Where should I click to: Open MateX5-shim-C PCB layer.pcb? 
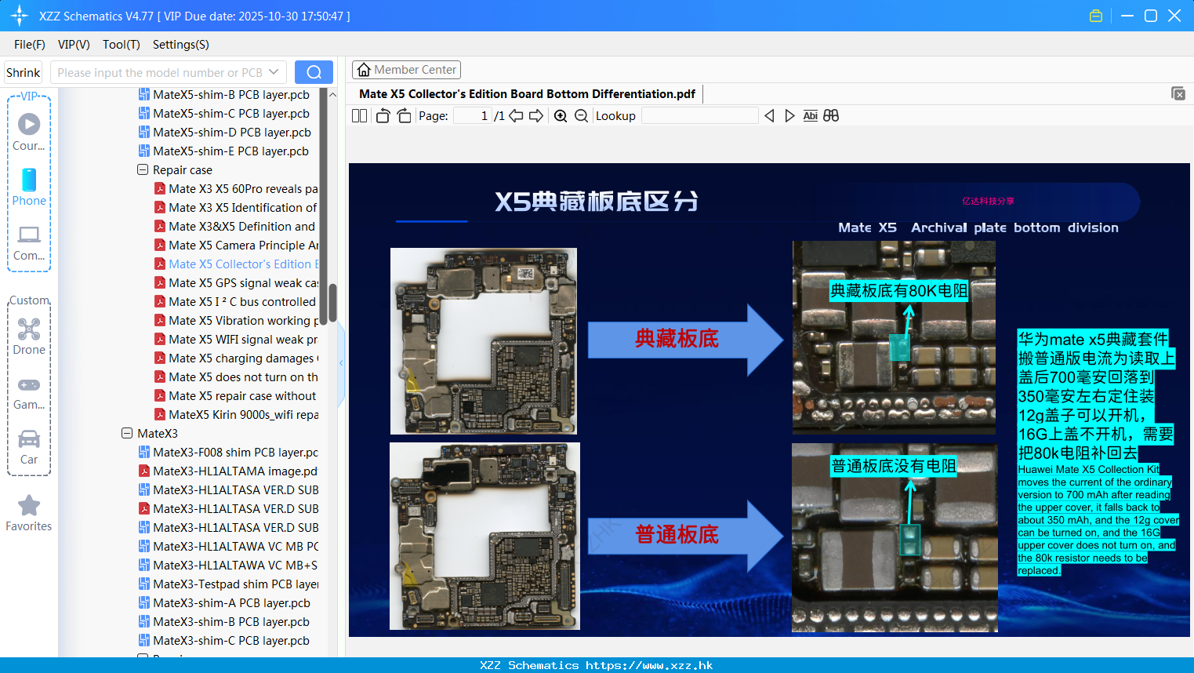[x=231, y=113]
